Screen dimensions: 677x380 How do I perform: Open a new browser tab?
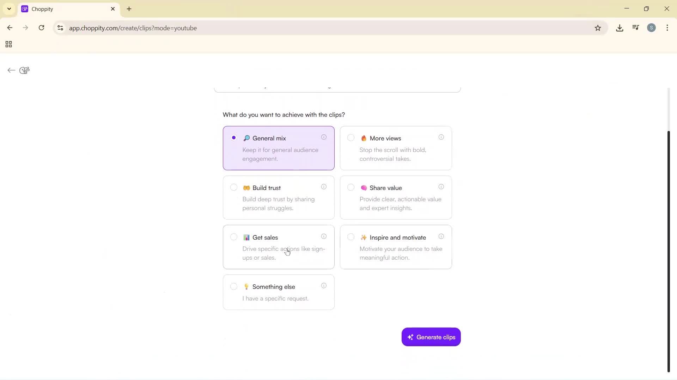point(129,9)
